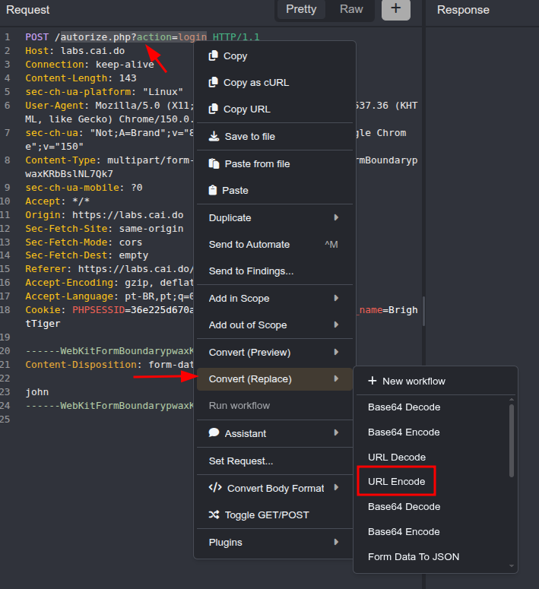Click the Copy URL clipboard icon
Viewport: 539px width, 589px height.
(213, 109)
